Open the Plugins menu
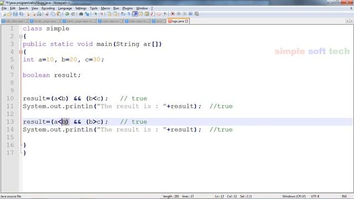The image size is (354, 199). (128, 8)
